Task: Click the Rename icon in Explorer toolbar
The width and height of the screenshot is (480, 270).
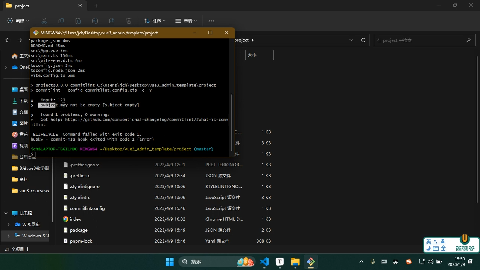Action: coord(95,21)
